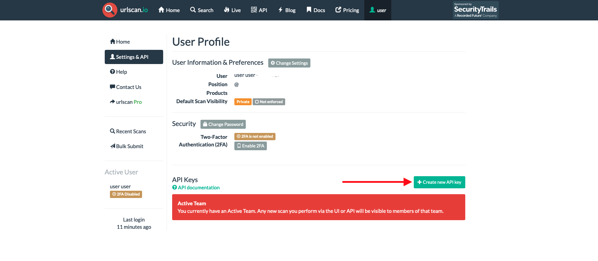Image resolution: width=598 pixels, height=261 pixels.
Task: Click the Enable 2FA button
Action: pos(251,146)
